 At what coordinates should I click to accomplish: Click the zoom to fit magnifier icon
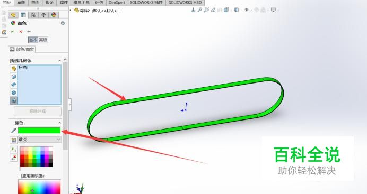(x=199, y=10)
